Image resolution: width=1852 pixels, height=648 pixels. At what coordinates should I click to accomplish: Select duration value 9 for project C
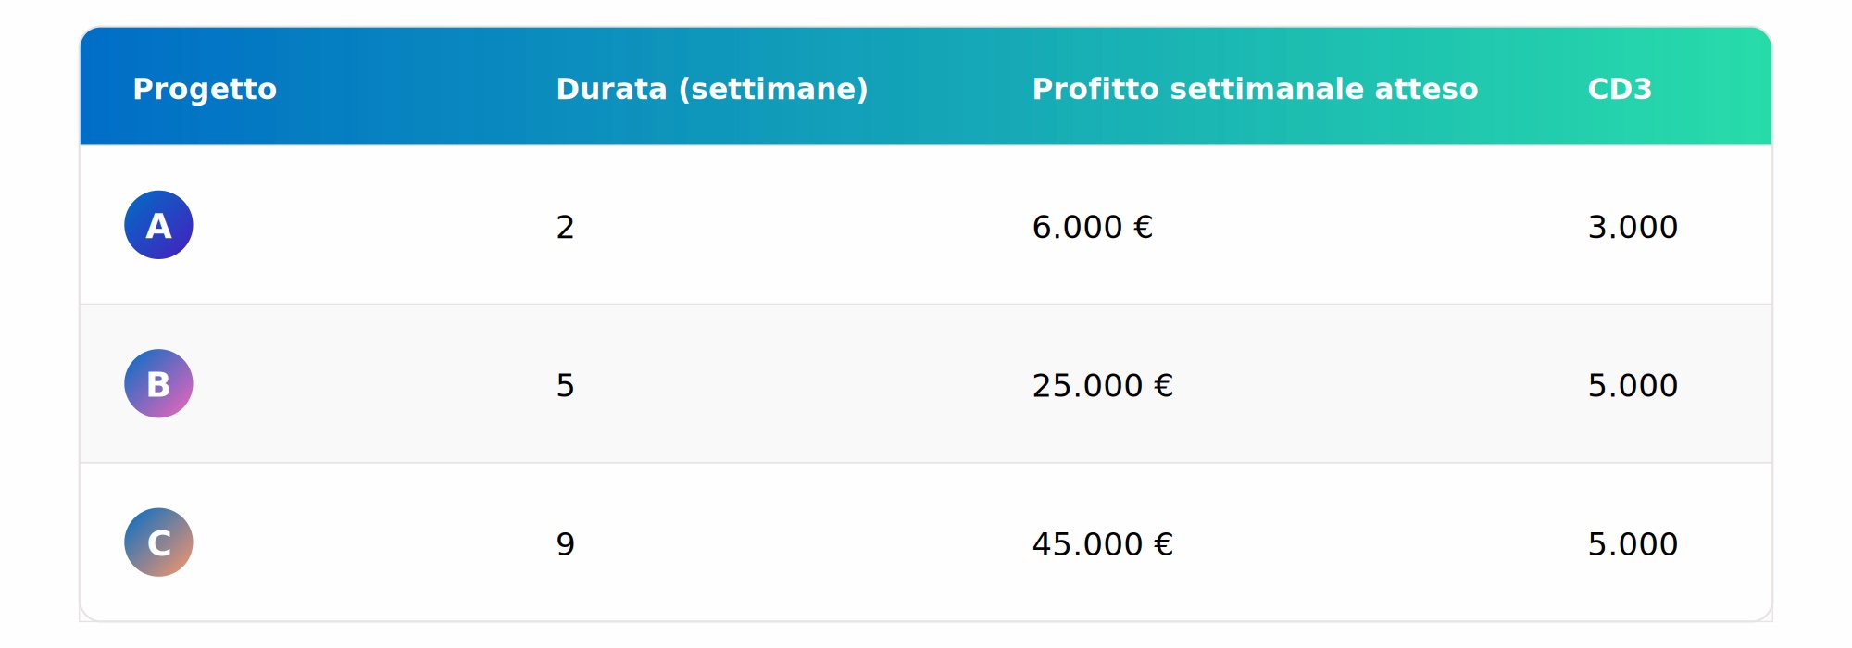click(x=565, y=544)
